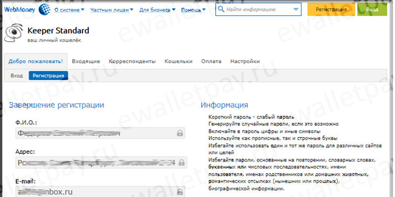The image size is (395, 197).
Task: Click the Адрес: field label
Action: point(25,152)
